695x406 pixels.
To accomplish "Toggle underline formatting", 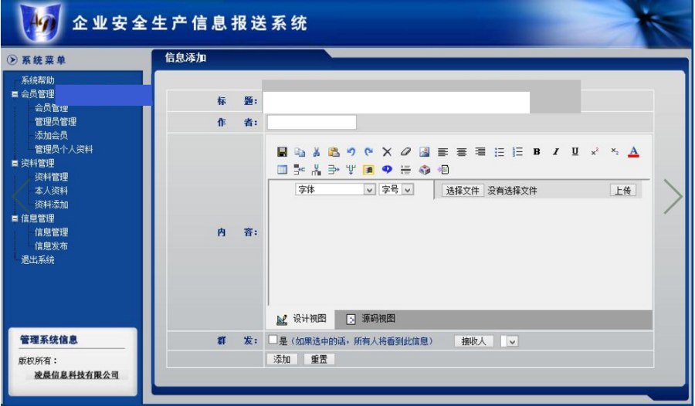I will tap(575, 151).
